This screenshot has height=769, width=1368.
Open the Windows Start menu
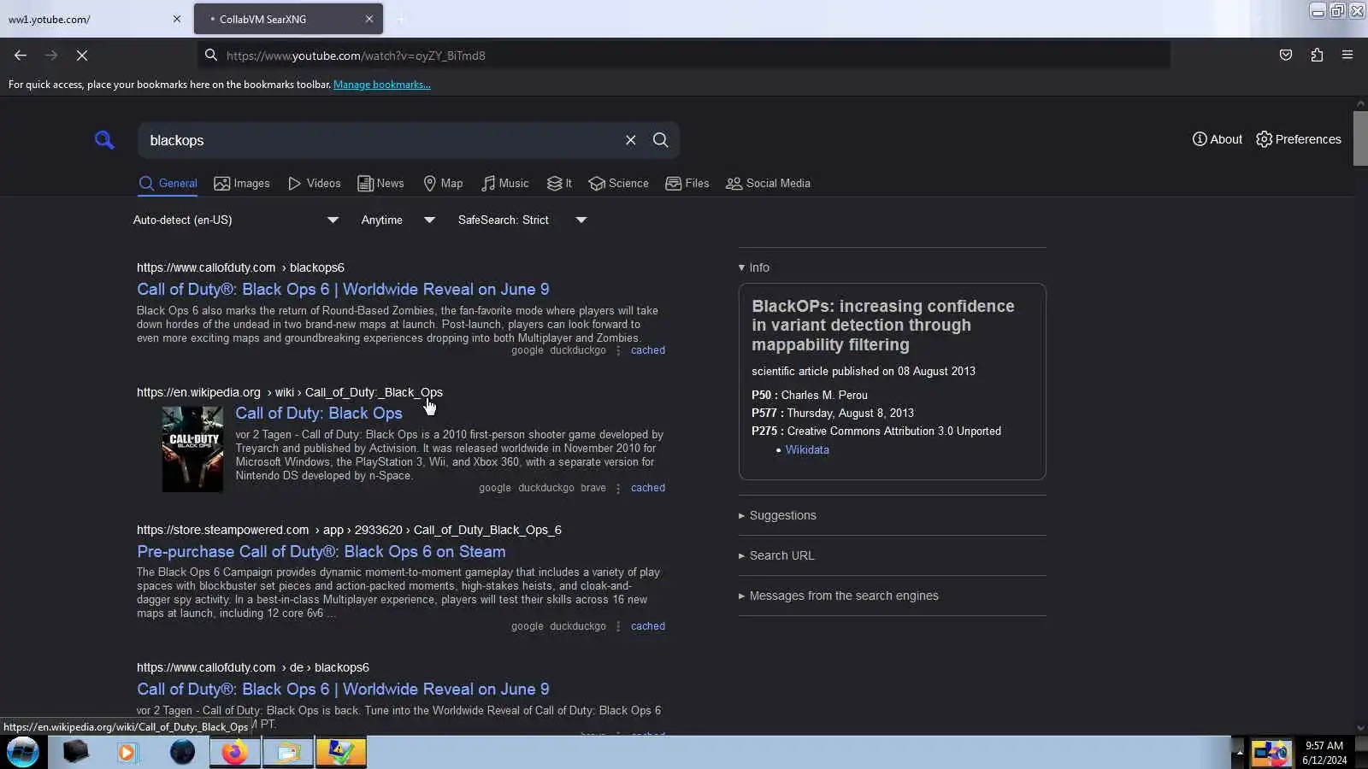coord(23,753)
